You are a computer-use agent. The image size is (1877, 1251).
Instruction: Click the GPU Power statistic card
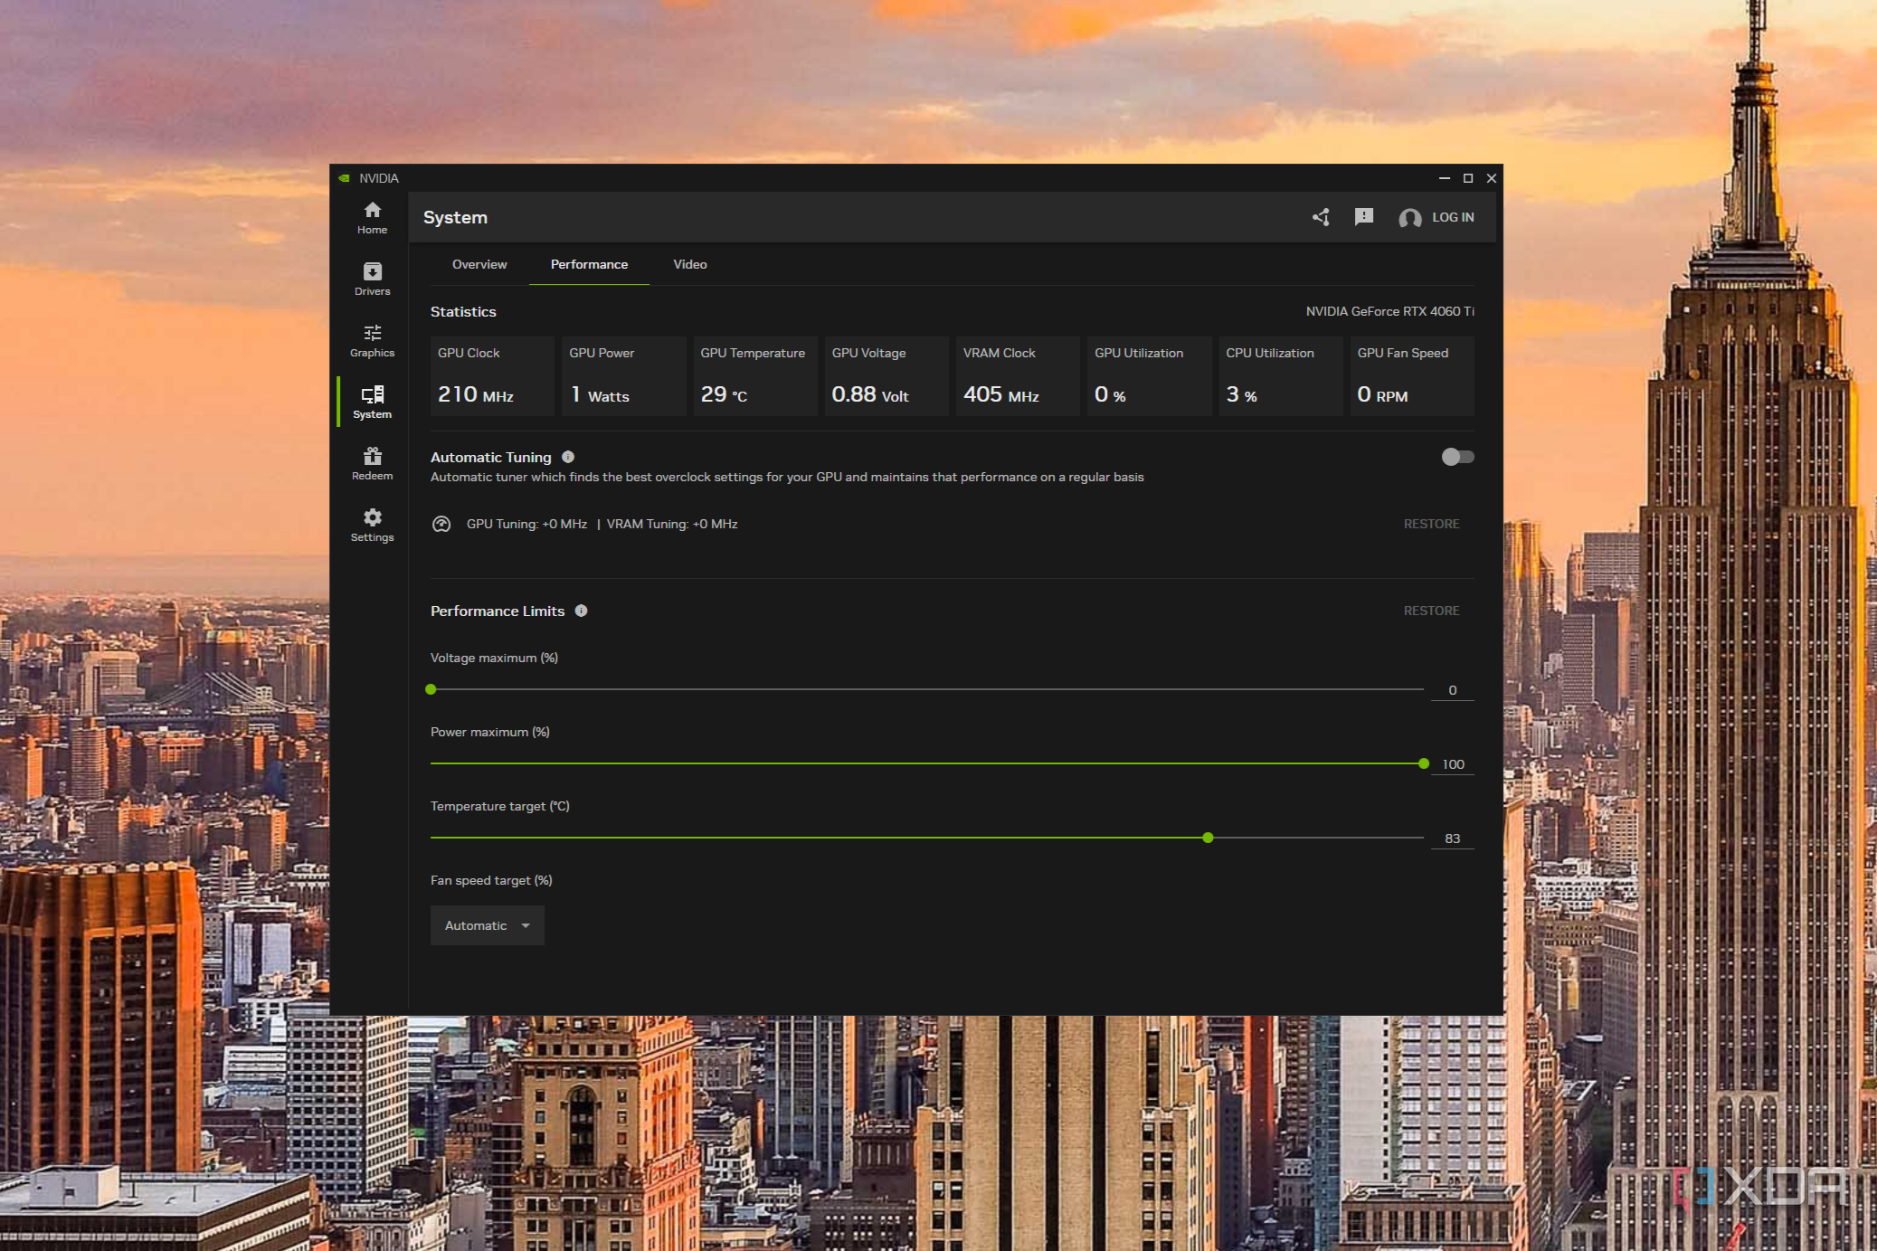coord(623,376)
